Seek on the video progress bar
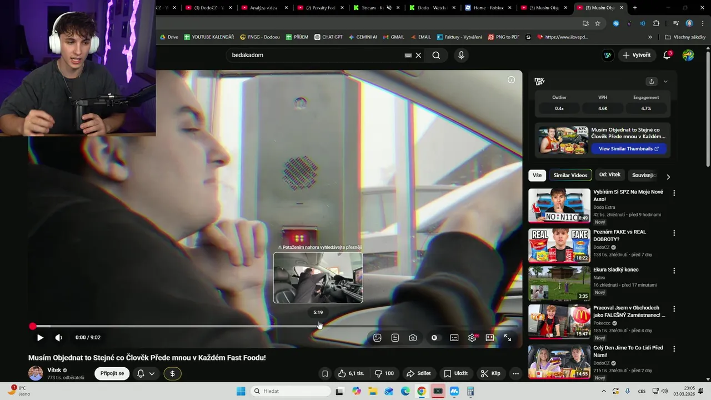 pyautogui.click(x=275, y=326)
